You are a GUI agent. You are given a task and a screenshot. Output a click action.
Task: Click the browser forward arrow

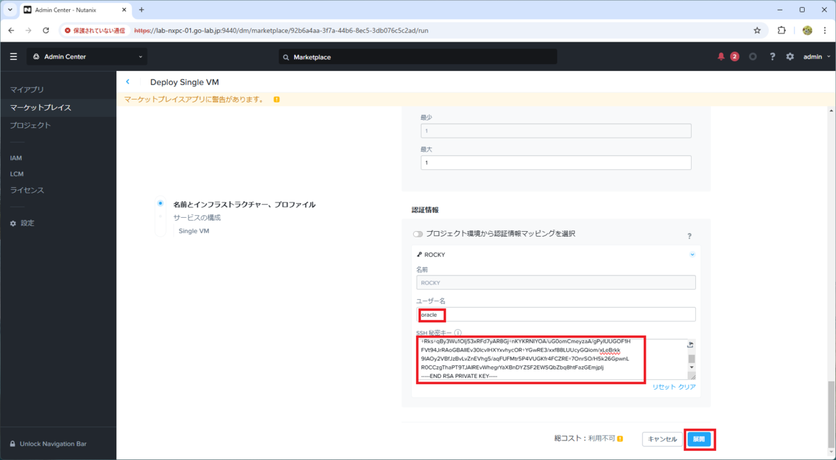click(x=29, y=31)
